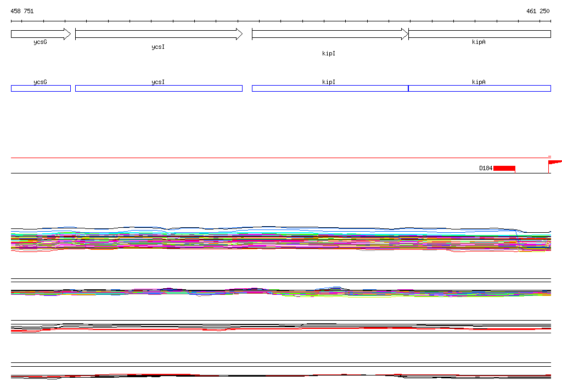This screenshot has height=392, width=562.
Task: Click the top multicolored expression profile band
Action: 280,239
